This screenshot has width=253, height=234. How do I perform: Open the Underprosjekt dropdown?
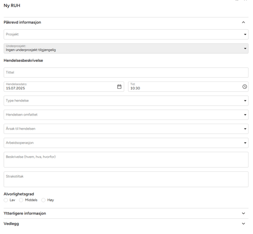(126, 48)
